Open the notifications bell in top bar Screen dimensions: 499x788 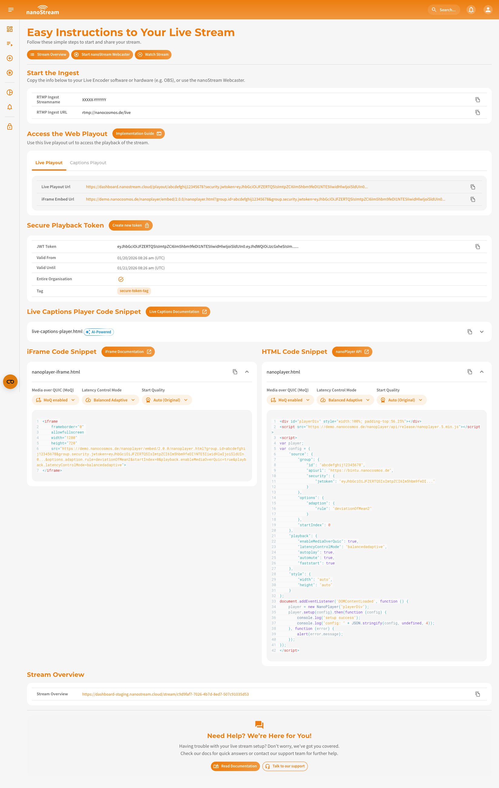tap(471, 10)
